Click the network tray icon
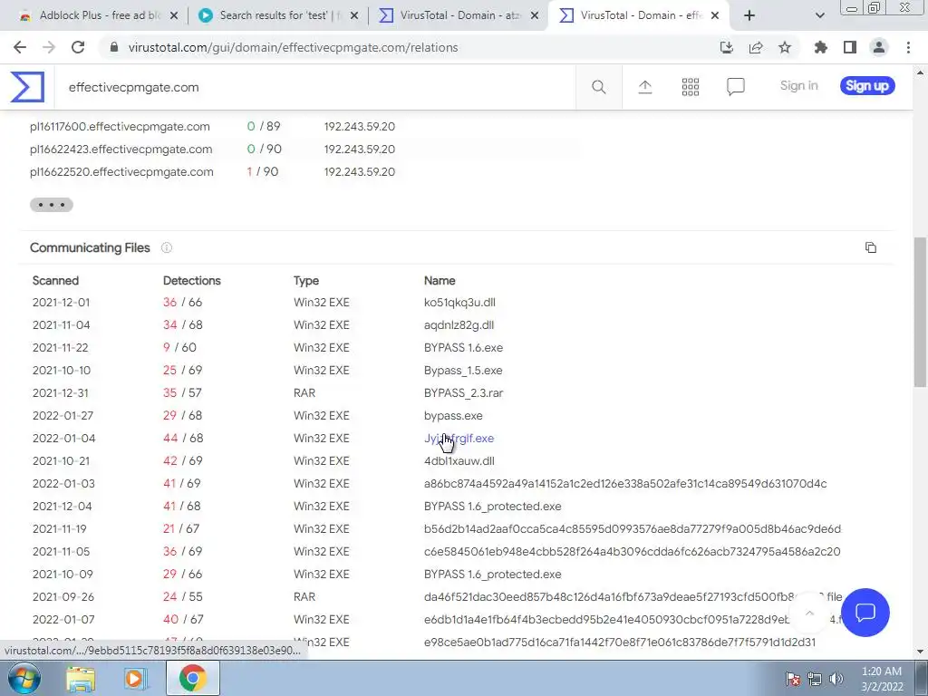The height and width of the screenshot is (696, 928). point(815,679)
